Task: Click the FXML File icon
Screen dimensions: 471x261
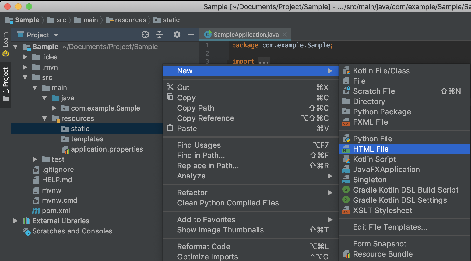Action: pos(346,122)
